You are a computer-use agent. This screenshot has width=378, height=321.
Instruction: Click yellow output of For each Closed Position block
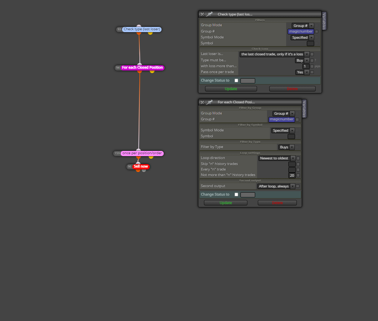point(152,71)
